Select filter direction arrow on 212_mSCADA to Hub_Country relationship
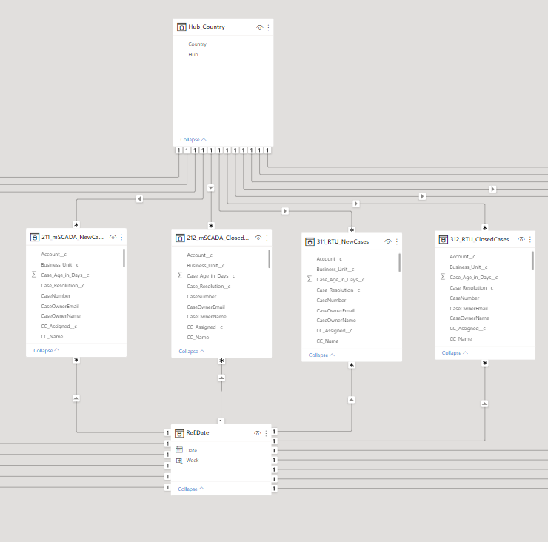The height and width of the screenshot is (542, 548). tap(211, 188)
